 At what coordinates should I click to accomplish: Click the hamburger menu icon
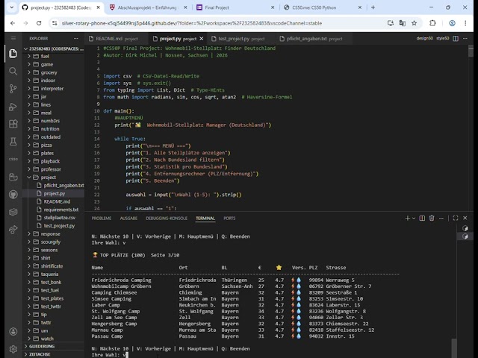[13, 37]
